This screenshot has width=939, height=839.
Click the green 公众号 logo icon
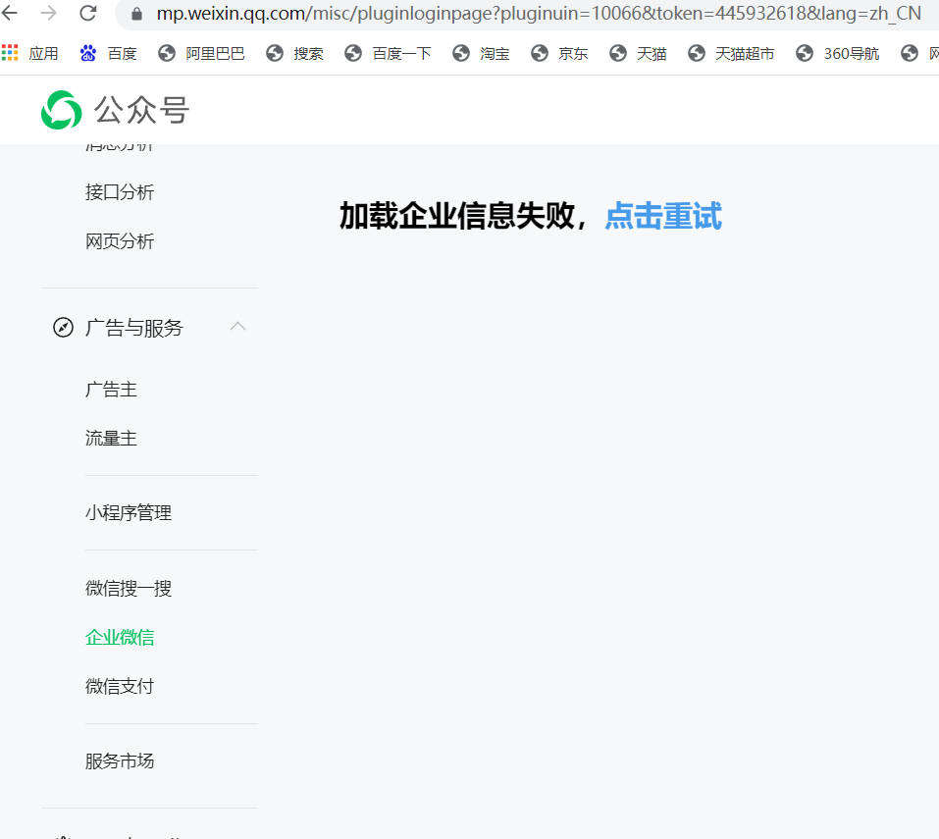pos(61,110)
